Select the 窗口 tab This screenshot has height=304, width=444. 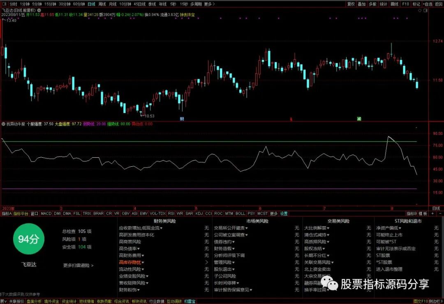(34, 214)
